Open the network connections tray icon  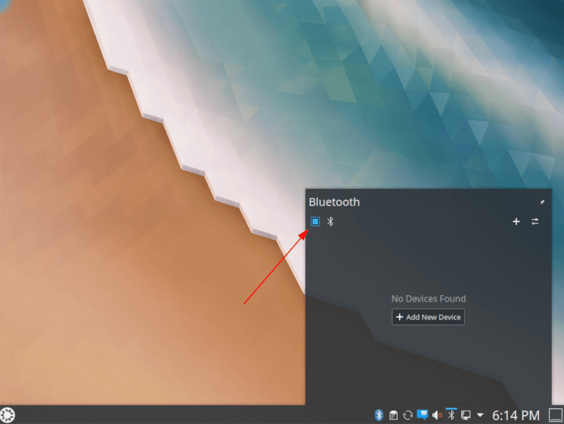[x=465, y=415]
